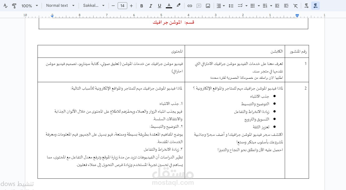
Task: Click the add comment icon
Action: pyautogui.click(x=199, y=6)
